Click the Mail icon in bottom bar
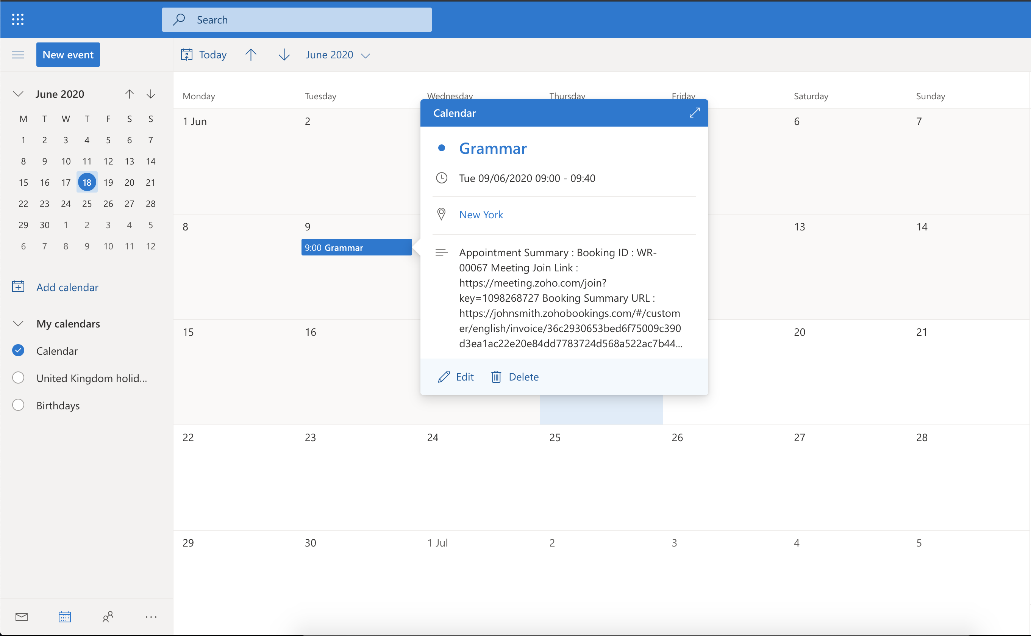Screen dimensions: 1031x636 22,617
